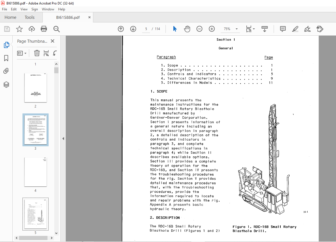Print the document
The image size is (336, 242).
[44, 29]
